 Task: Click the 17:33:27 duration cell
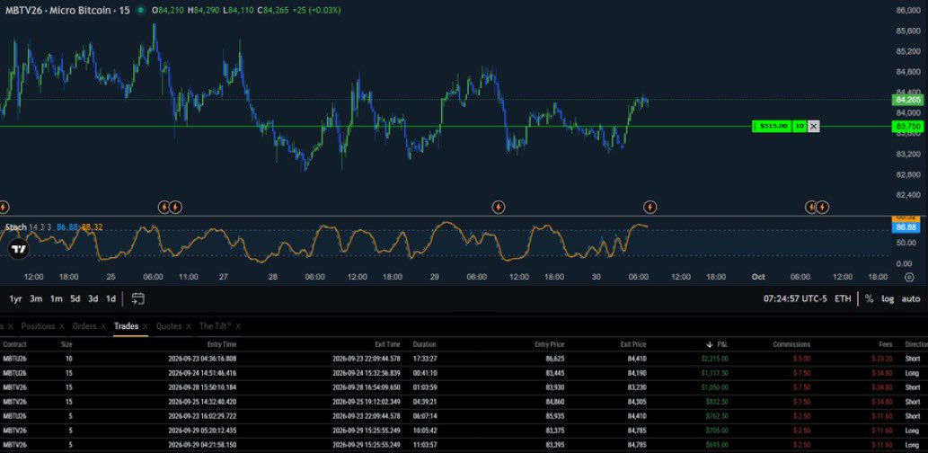point(425,359)
